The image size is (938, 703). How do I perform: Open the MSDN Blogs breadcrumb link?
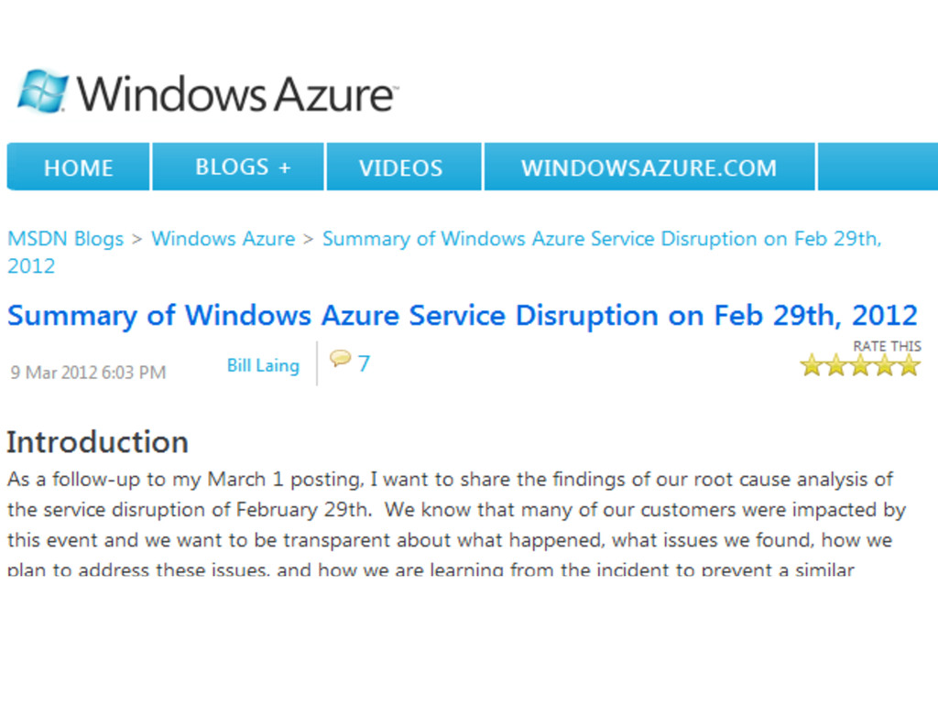65,239
